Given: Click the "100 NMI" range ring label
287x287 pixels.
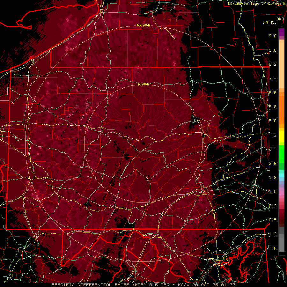Looking at the screenshot, I should (x=143, y=25).
